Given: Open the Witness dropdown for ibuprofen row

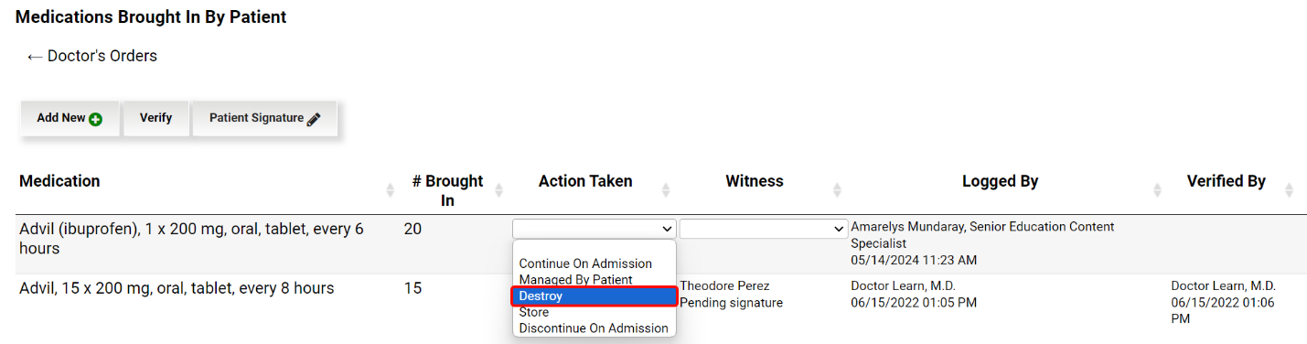Looking at the screenshot, I should tap(763, 229).
